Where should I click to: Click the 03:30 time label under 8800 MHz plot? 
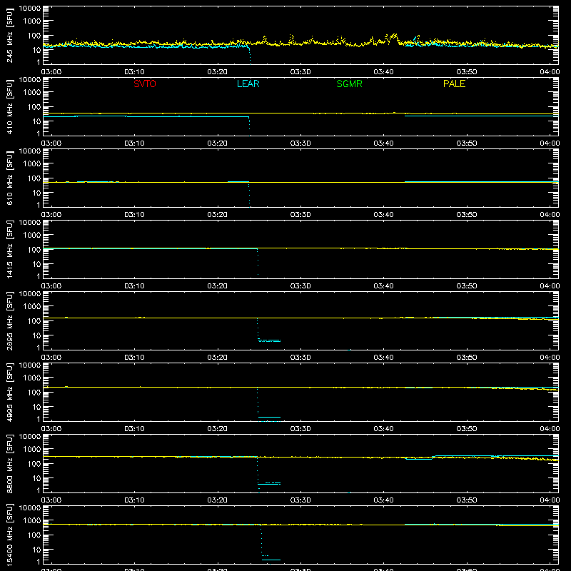pyautogui.click(x=300, y=500)
